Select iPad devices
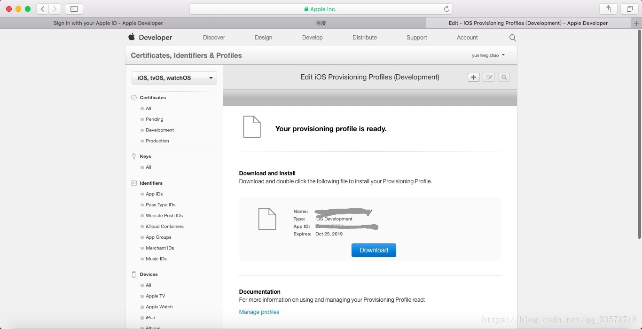This screenshot has width=642, height=329. click(x=150, y=318)
